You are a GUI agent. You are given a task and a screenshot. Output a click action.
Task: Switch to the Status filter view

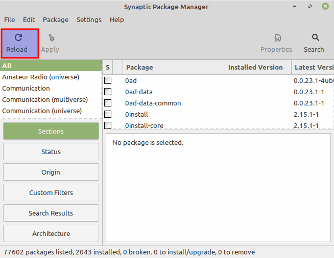51,152
